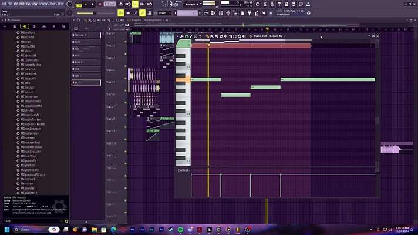Click the microphone one-click recording icon
Image resolution: width=418 pixels, height=235 pixels.
click(272, 4)
